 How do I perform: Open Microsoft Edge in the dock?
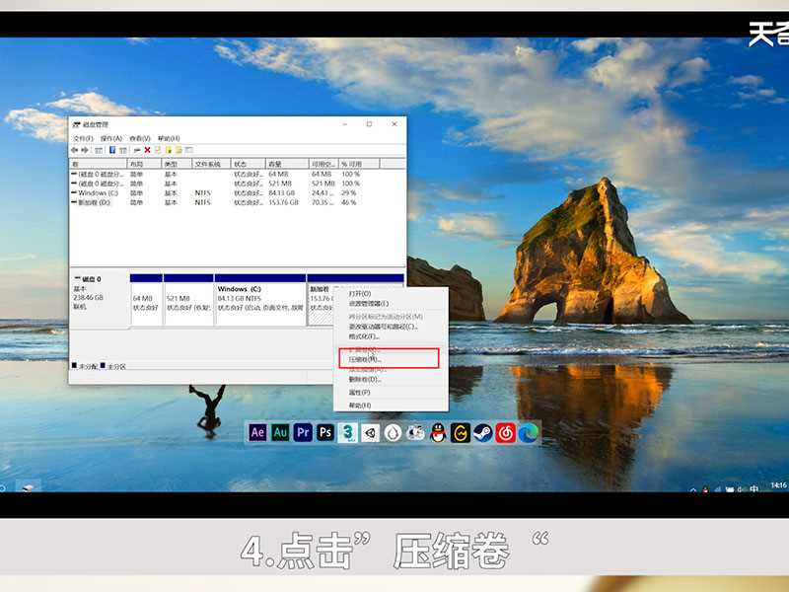[529, 432]
